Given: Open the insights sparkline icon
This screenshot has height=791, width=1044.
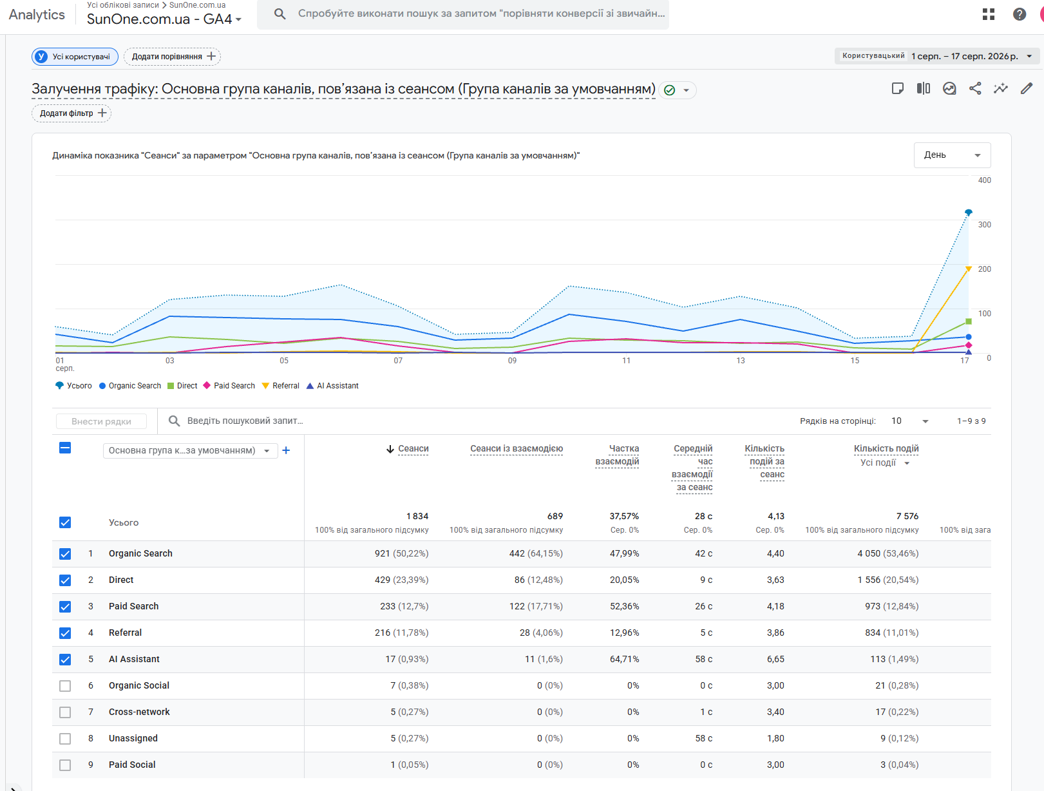Looking at the screenshot, I should pos(1001,88).
